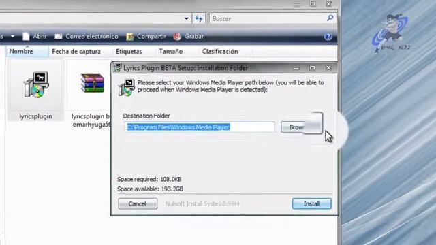This screenshot has height=245, width=436.
Task: Click the Nullsoft Install System label
Action: pos(202,204)
